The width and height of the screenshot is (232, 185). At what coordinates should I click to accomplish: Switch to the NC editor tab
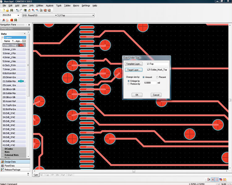coord(42,175)
